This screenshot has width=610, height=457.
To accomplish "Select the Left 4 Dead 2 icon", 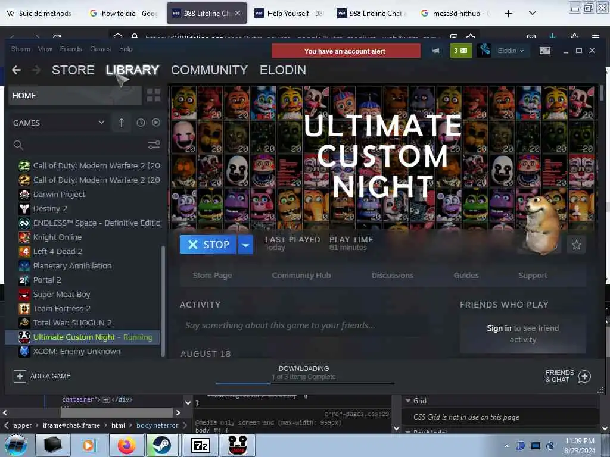I will [x=24, y=252].
